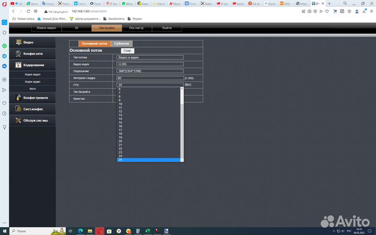Screen dimensions: 376x235
Task: Open the Тип потока dropdown
Action: (150, 57)
